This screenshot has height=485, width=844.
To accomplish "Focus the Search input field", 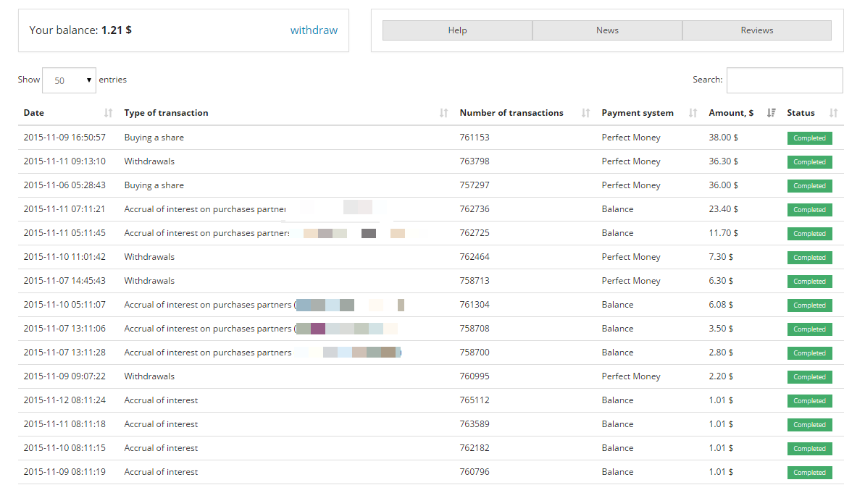I will point(784,80).
